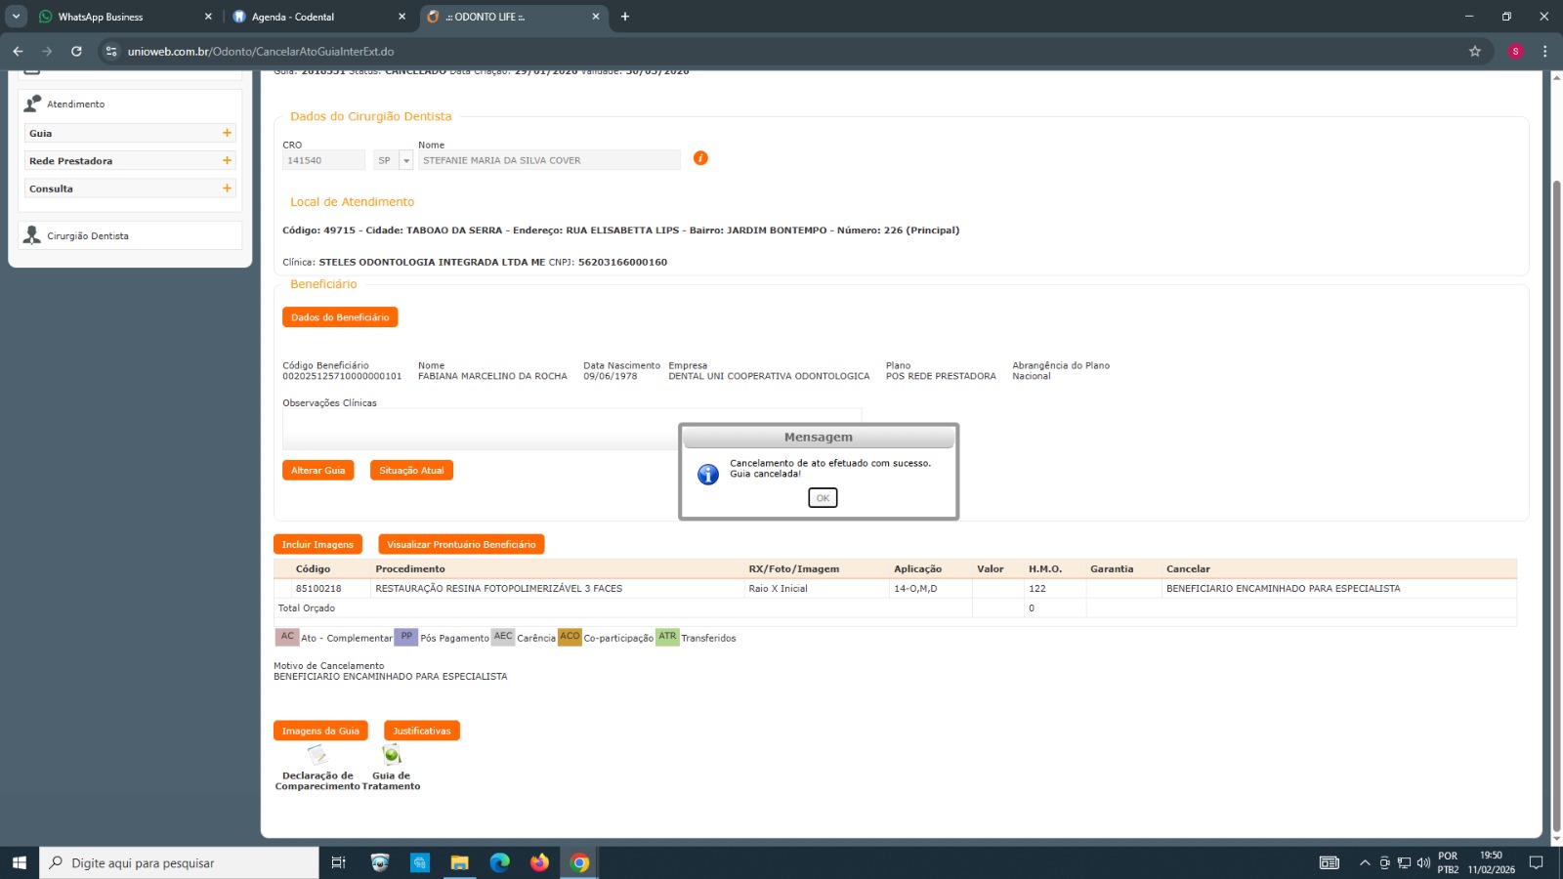The width and height of the screenshot is (1563, 879).
Task: Bookmark this page with the star icon
Action: pyautogui.click(x=1475, y=51)
